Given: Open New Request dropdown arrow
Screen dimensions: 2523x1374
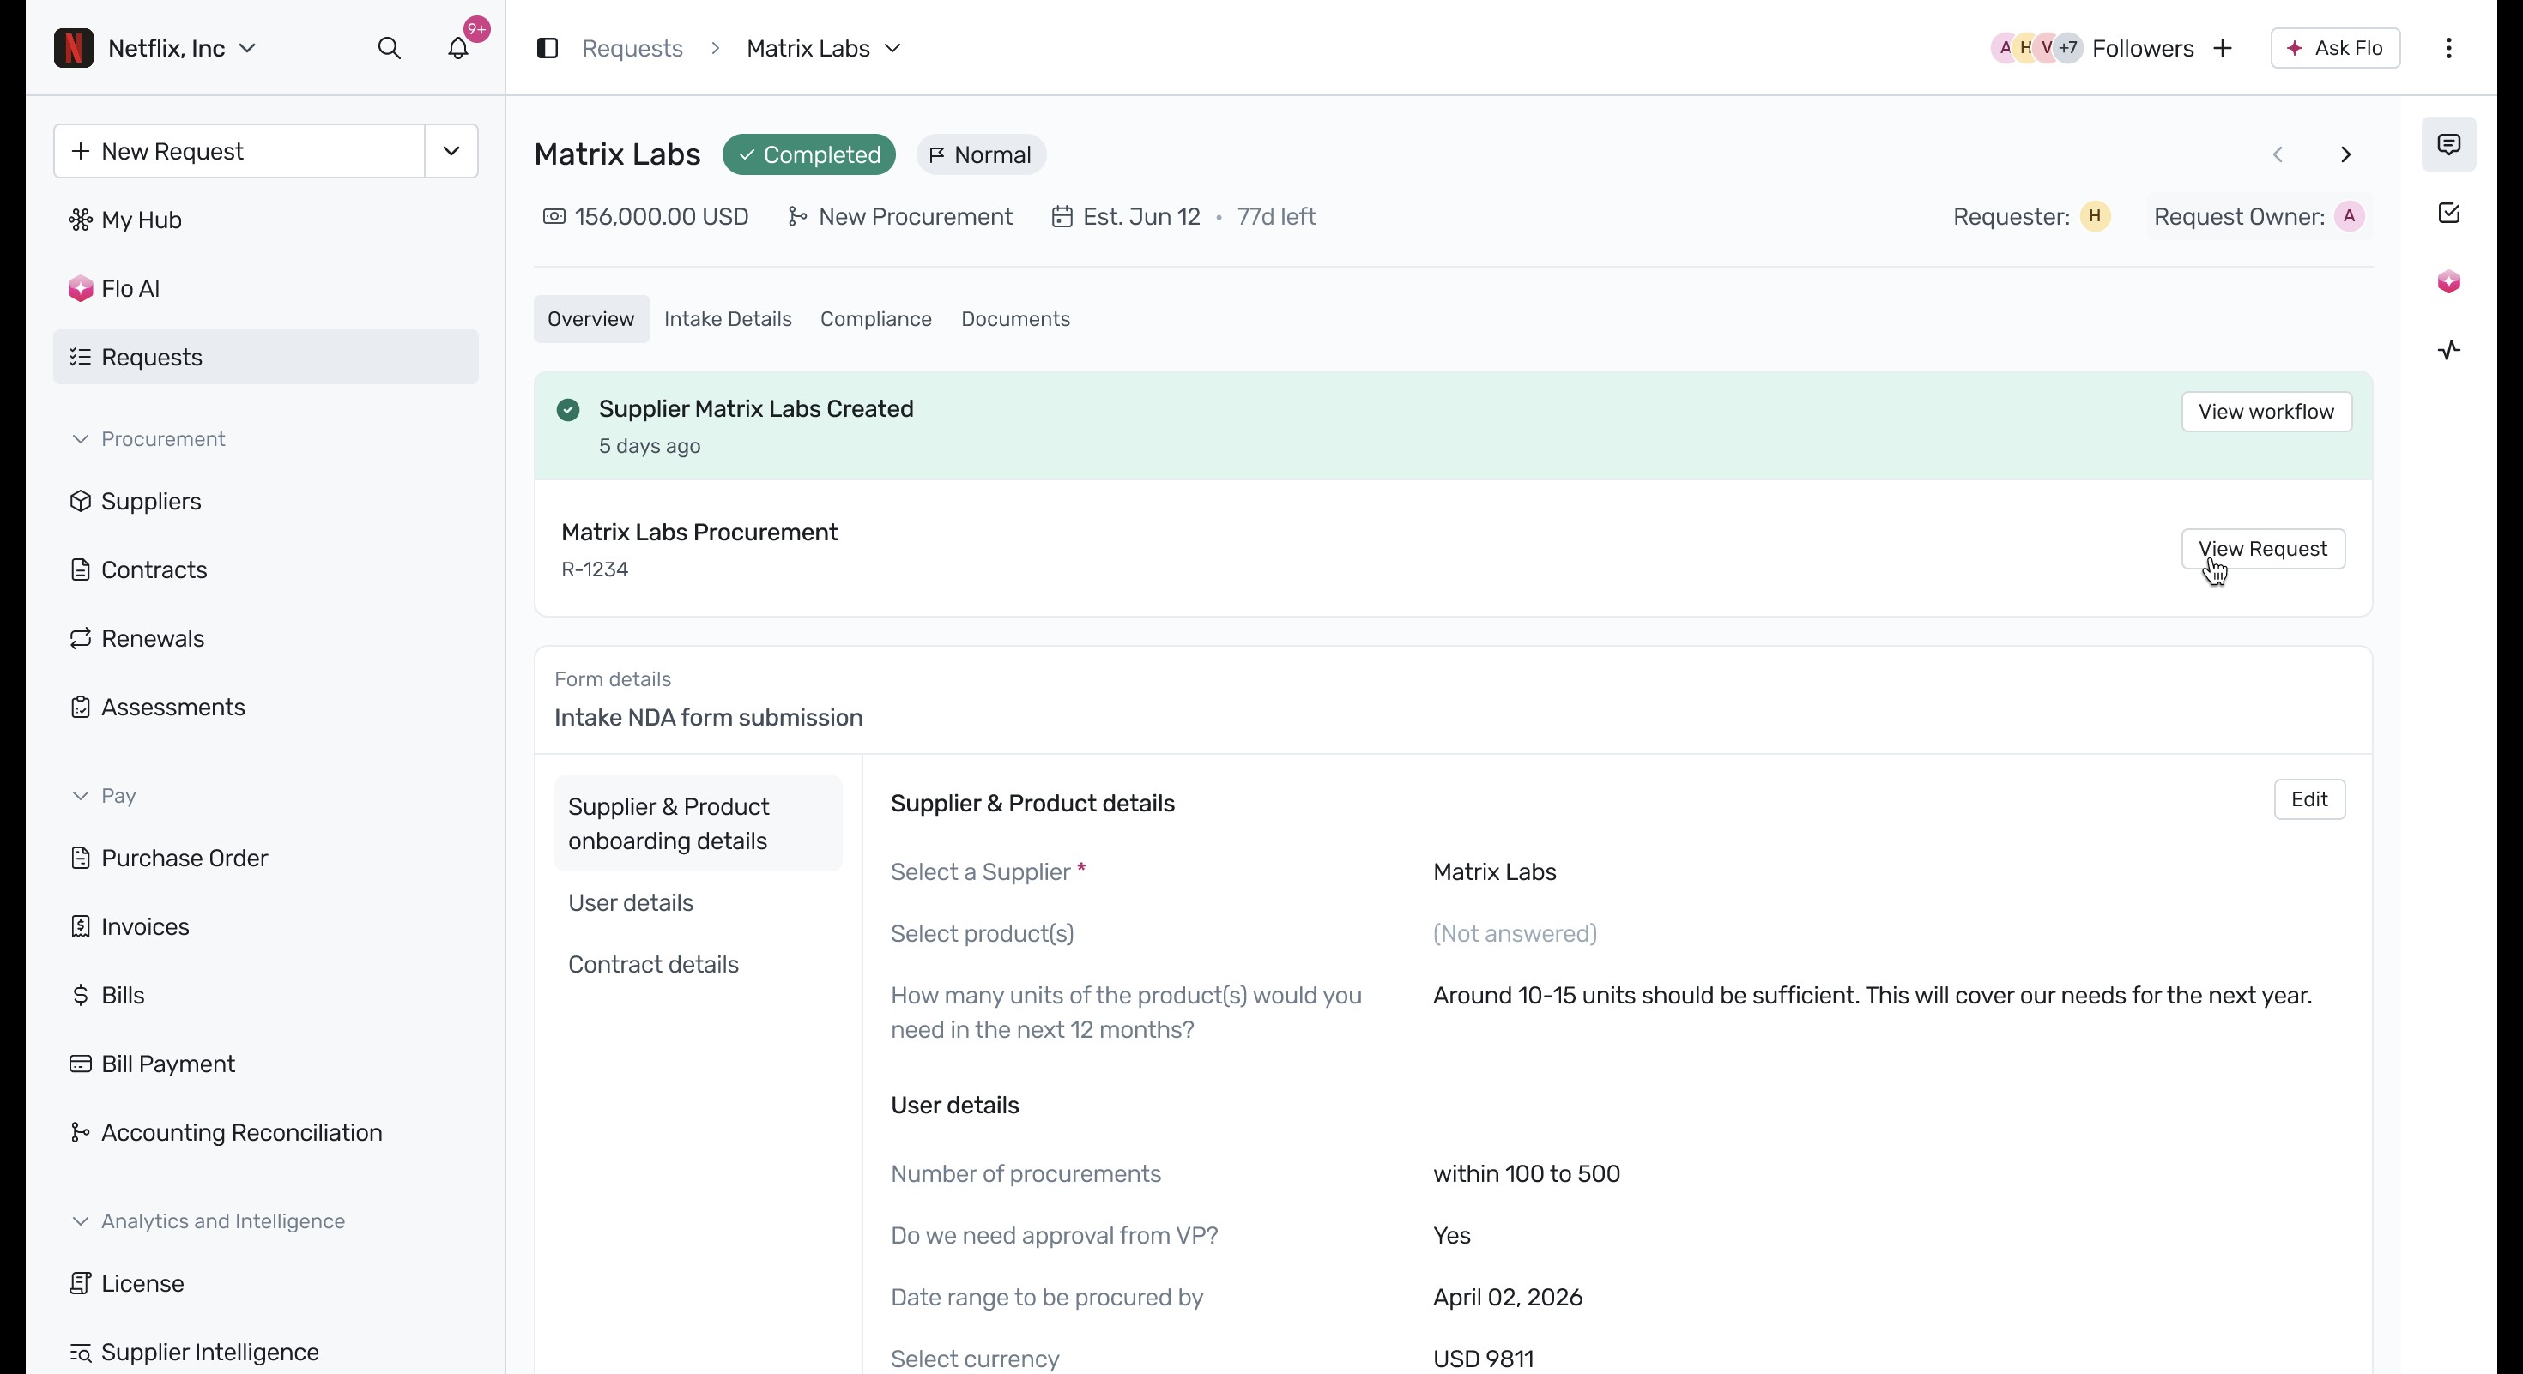Looking at the screenshot, I should click(451, 151).
